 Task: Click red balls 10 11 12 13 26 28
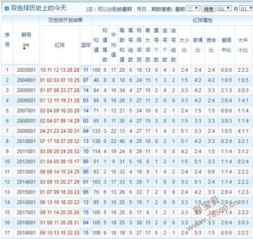coord(60,70)
